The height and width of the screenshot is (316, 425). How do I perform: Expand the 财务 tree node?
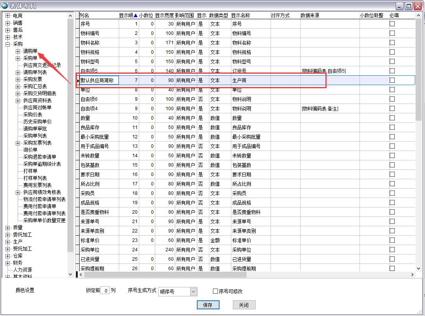pyautogui.click(x=7, y=263)
